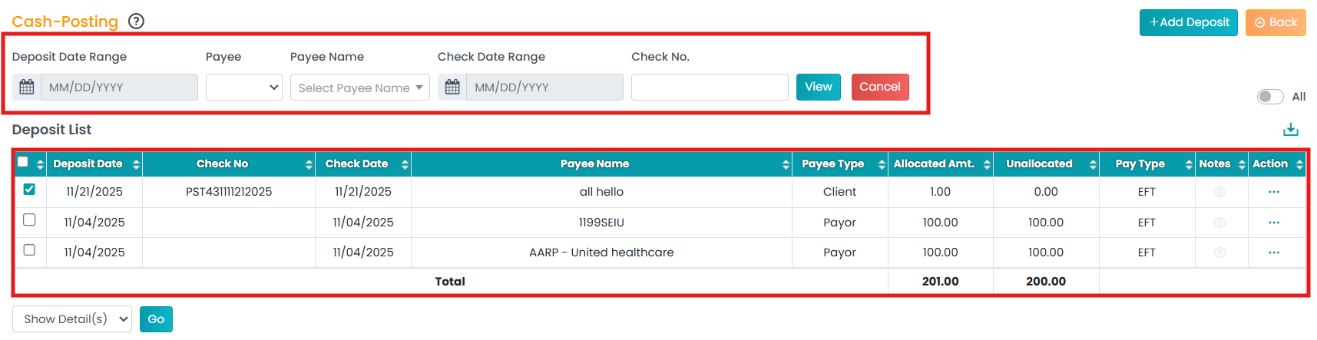This screenshot has width=1317, height=340.
Task: Open the Select Payee Name dropdown
Action: tap(359, 87)
